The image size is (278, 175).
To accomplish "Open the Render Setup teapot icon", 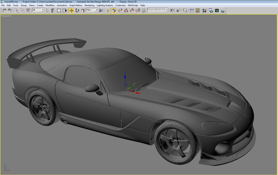I will coord(211,11).
